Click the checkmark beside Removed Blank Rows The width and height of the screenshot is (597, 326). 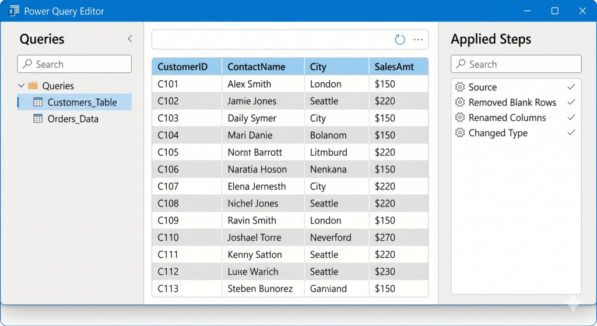(571, 102)
